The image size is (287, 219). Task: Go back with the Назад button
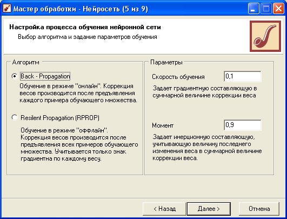pyautogui.click(x=164, y=209)
